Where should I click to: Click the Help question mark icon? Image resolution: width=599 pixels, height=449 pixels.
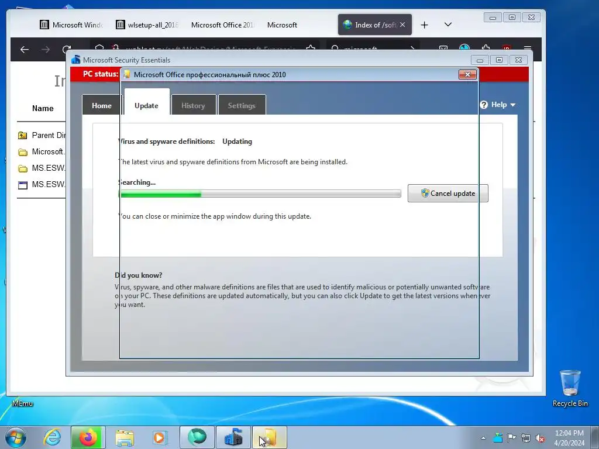[484, 105]
